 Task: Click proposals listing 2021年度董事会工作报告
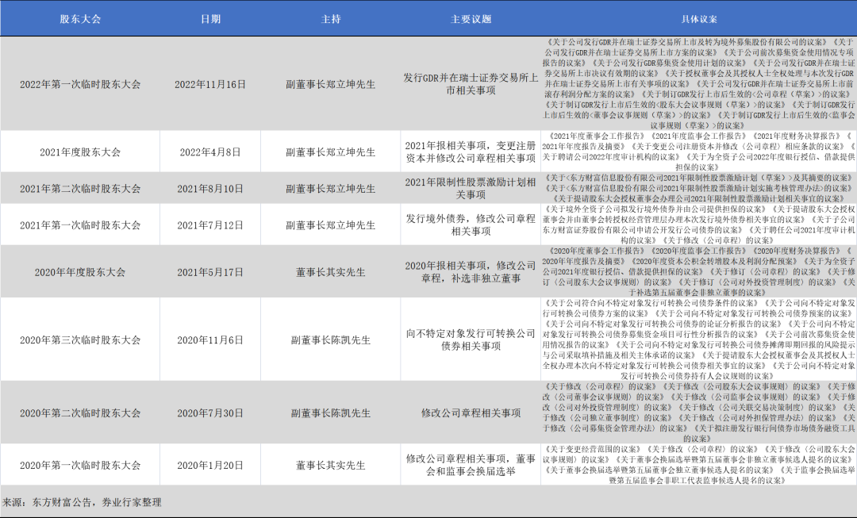(x=699, y=152)
